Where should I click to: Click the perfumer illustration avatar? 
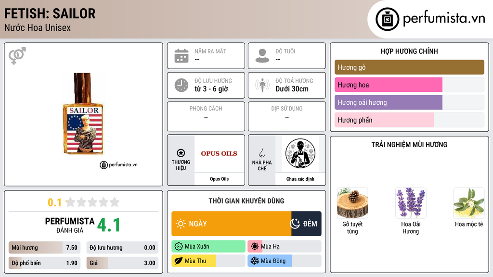pos(300,153)
